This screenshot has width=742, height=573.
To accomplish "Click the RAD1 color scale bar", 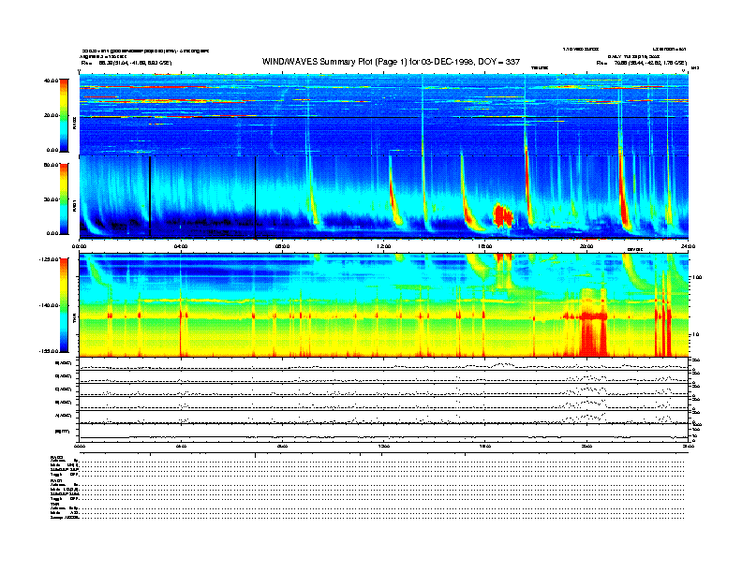I will (x=64, y=198).
